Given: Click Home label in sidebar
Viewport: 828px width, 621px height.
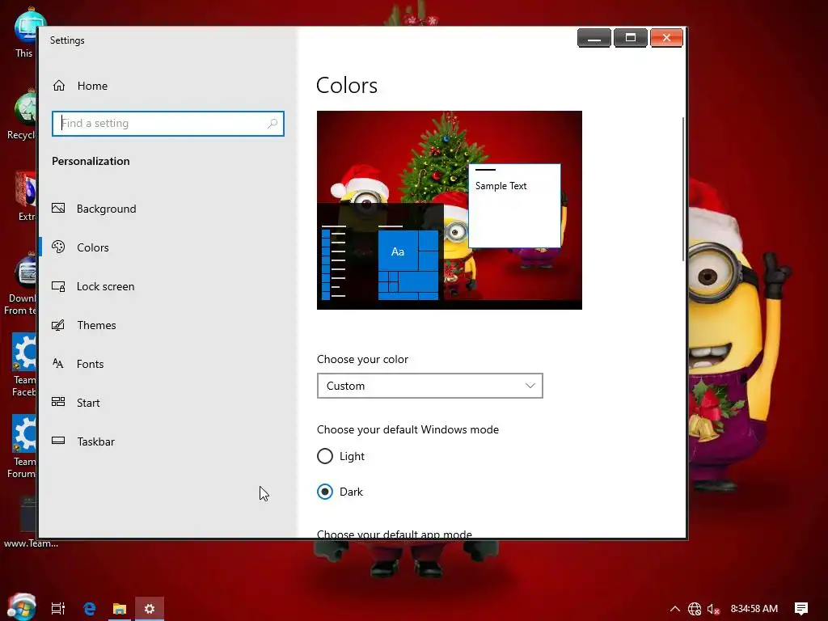Looking at the screenshot, I should [92, 86].
